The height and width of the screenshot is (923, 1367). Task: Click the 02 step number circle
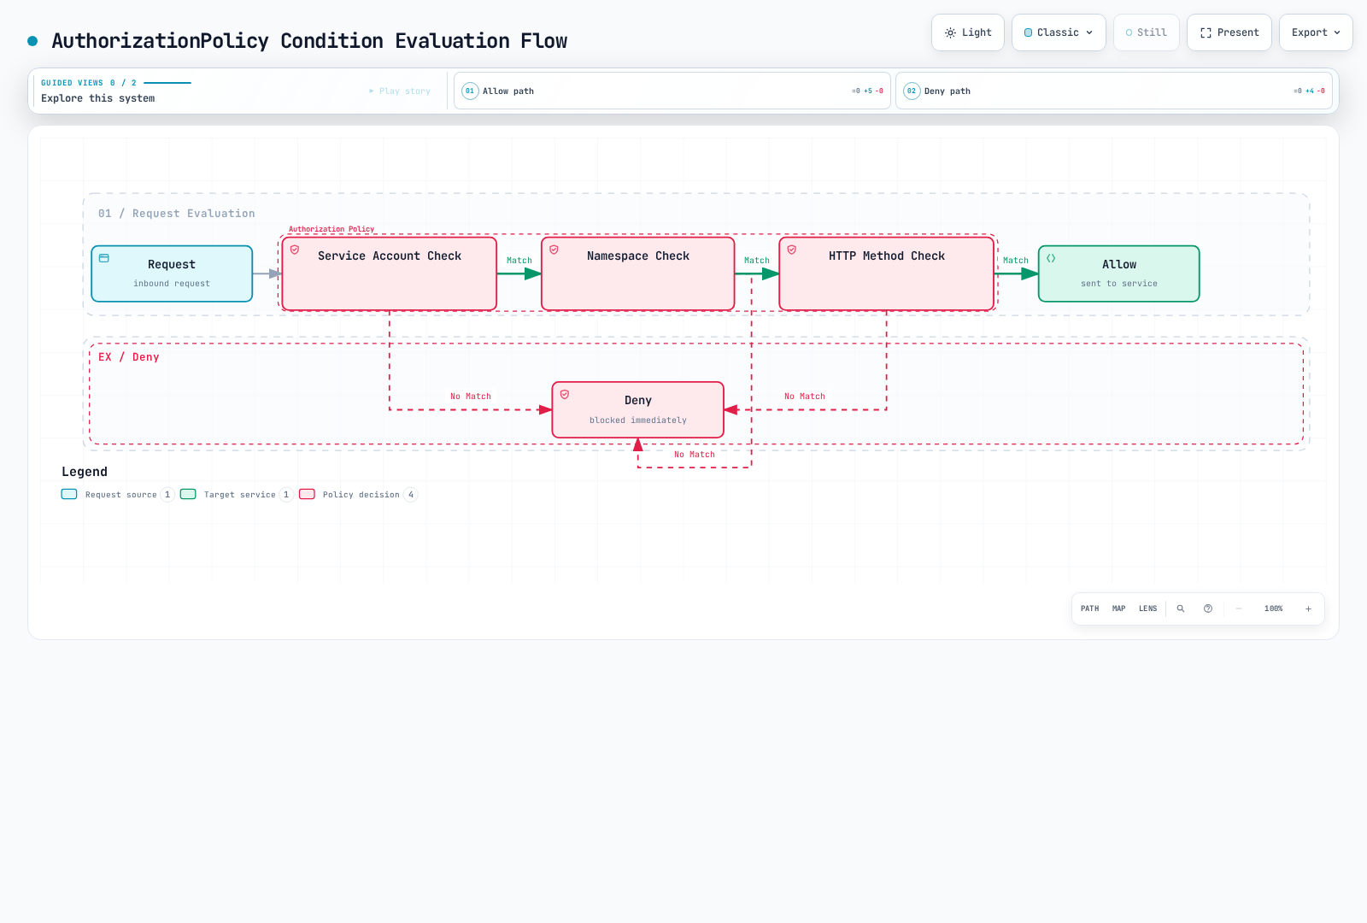(912, 91)
